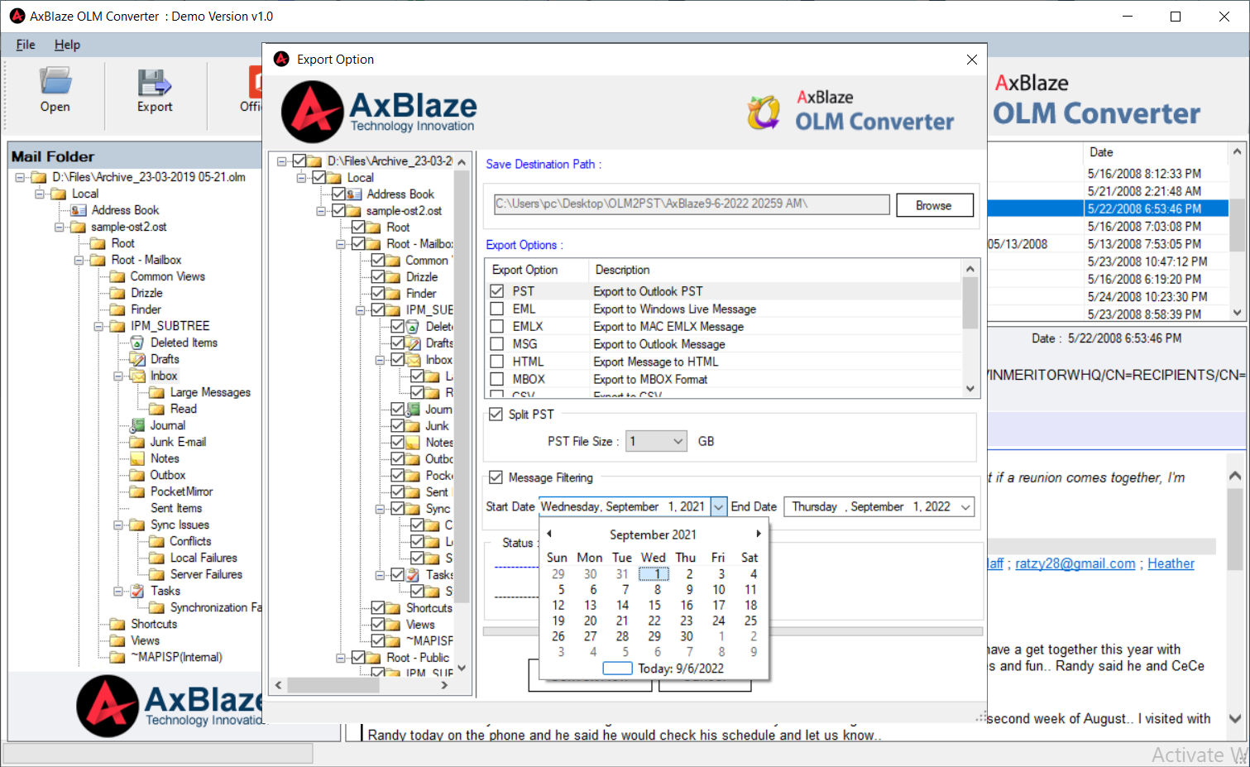The height and width of the screenshot is (767, 1250).
Task: Click the Views folder icon in Mail Folder
Action: (x=117, y=640)
